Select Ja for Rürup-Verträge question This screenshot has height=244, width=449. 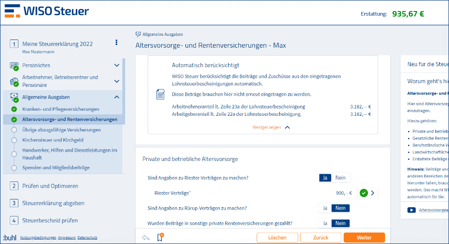coord(325,208)
